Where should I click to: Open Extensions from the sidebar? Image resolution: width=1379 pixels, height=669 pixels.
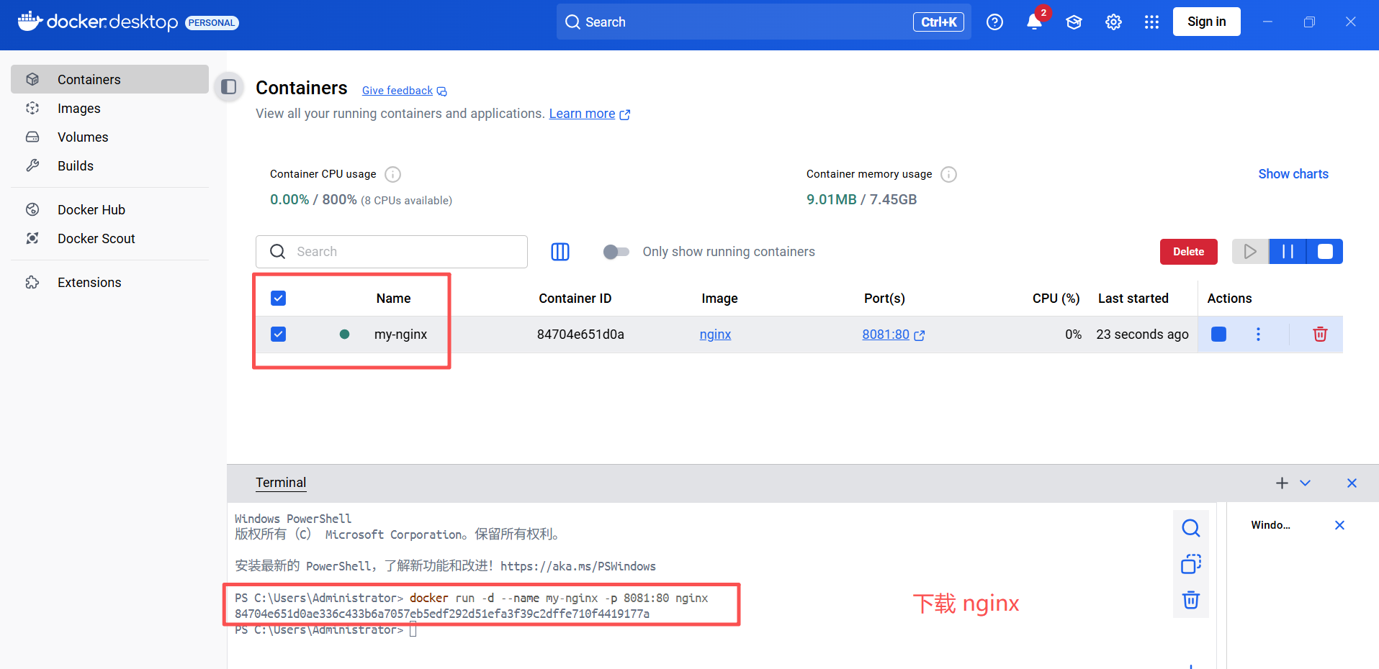109,282
